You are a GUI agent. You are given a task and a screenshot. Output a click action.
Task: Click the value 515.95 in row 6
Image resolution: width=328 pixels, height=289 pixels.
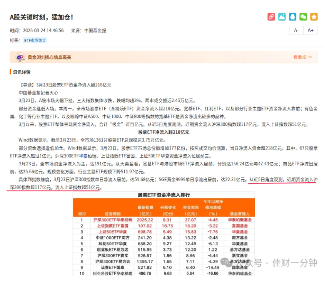coord(145,250)
